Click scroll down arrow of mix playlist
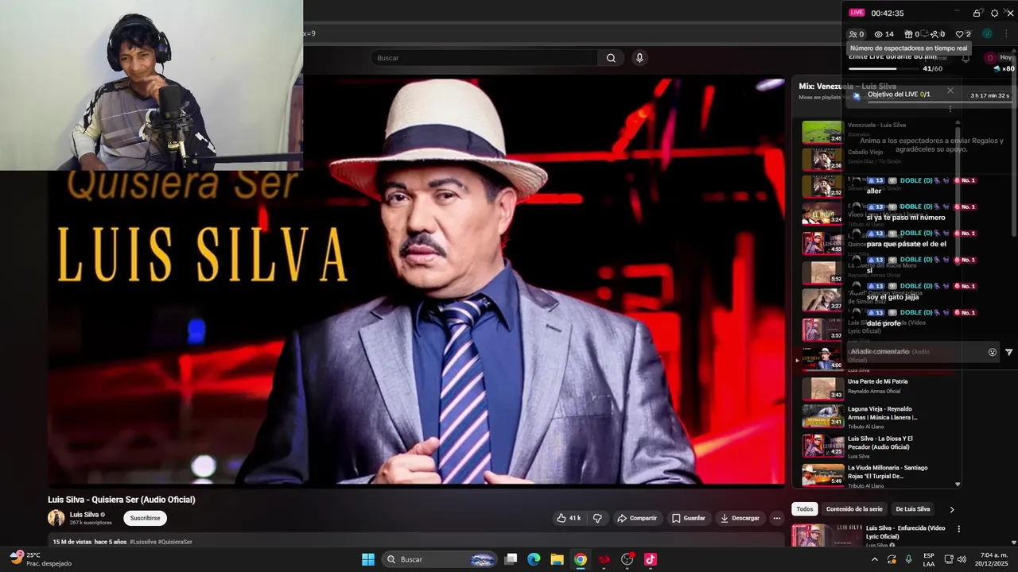1018x572 pixels. click(x=958, y=484)
